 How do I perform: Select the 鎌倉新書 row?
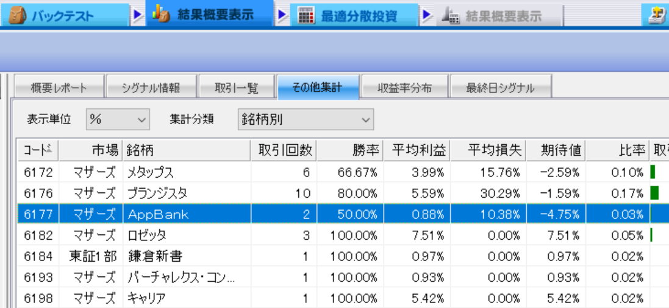343,256
